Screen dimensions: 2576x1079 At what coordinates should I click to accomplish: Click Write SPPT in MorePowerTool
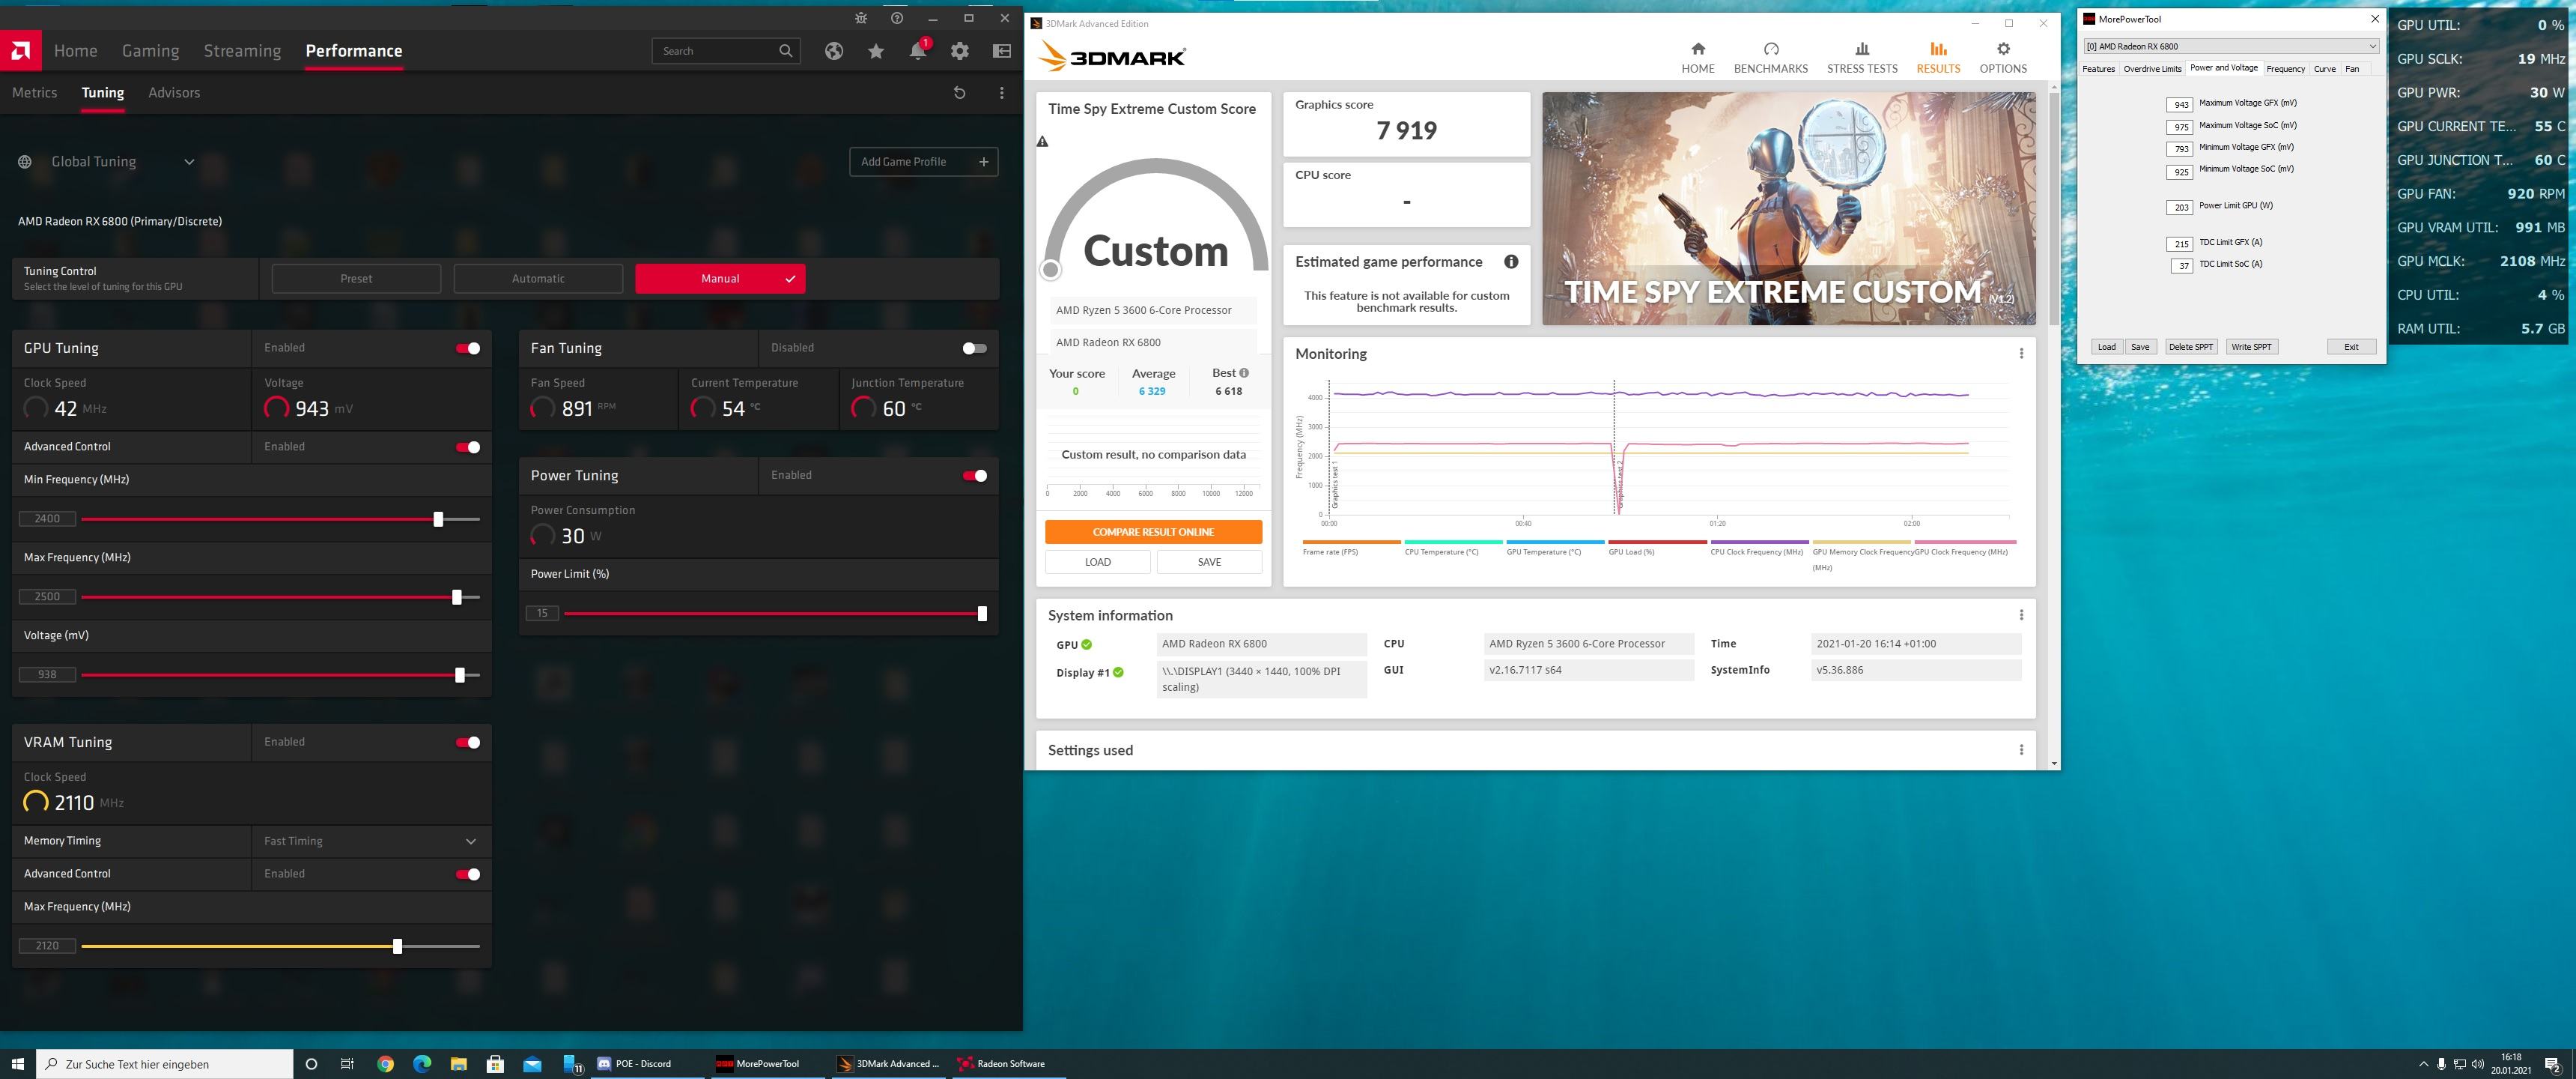[2251, 348]
